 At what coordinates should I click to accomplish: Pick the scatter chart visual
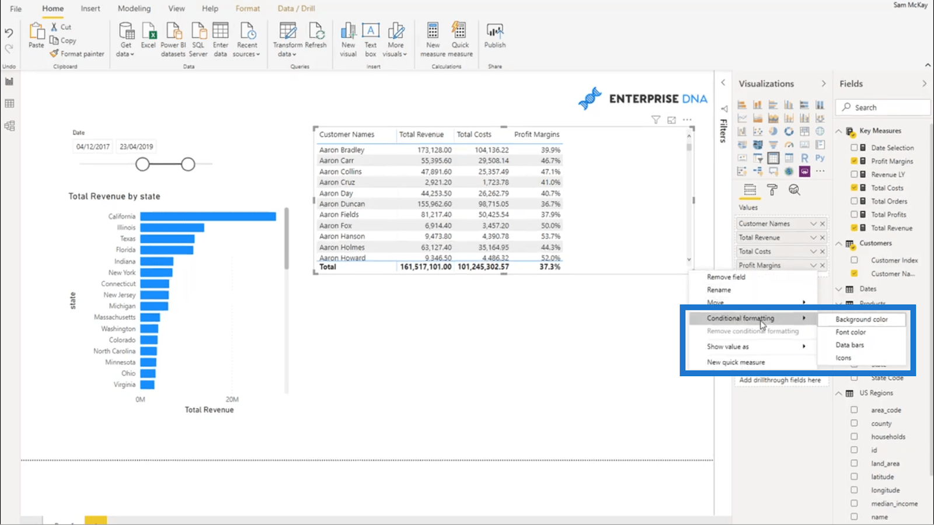point(758,131)
